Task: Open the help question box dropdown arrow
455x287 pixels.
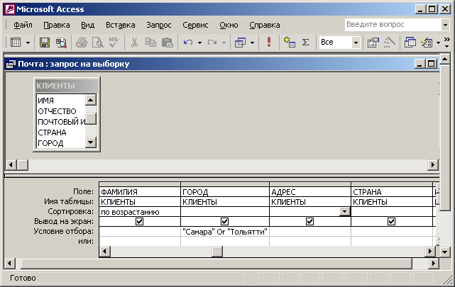Action: [445, 25]
